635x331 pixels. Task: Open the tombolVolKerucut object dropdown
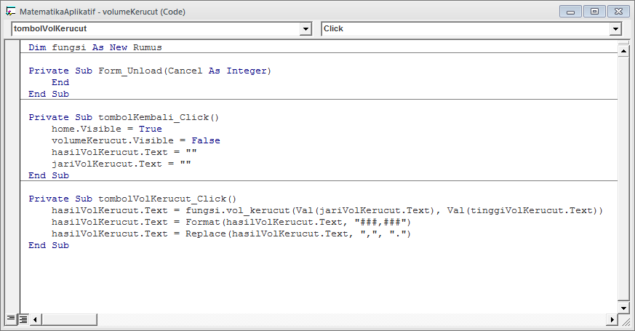point(305,28)
